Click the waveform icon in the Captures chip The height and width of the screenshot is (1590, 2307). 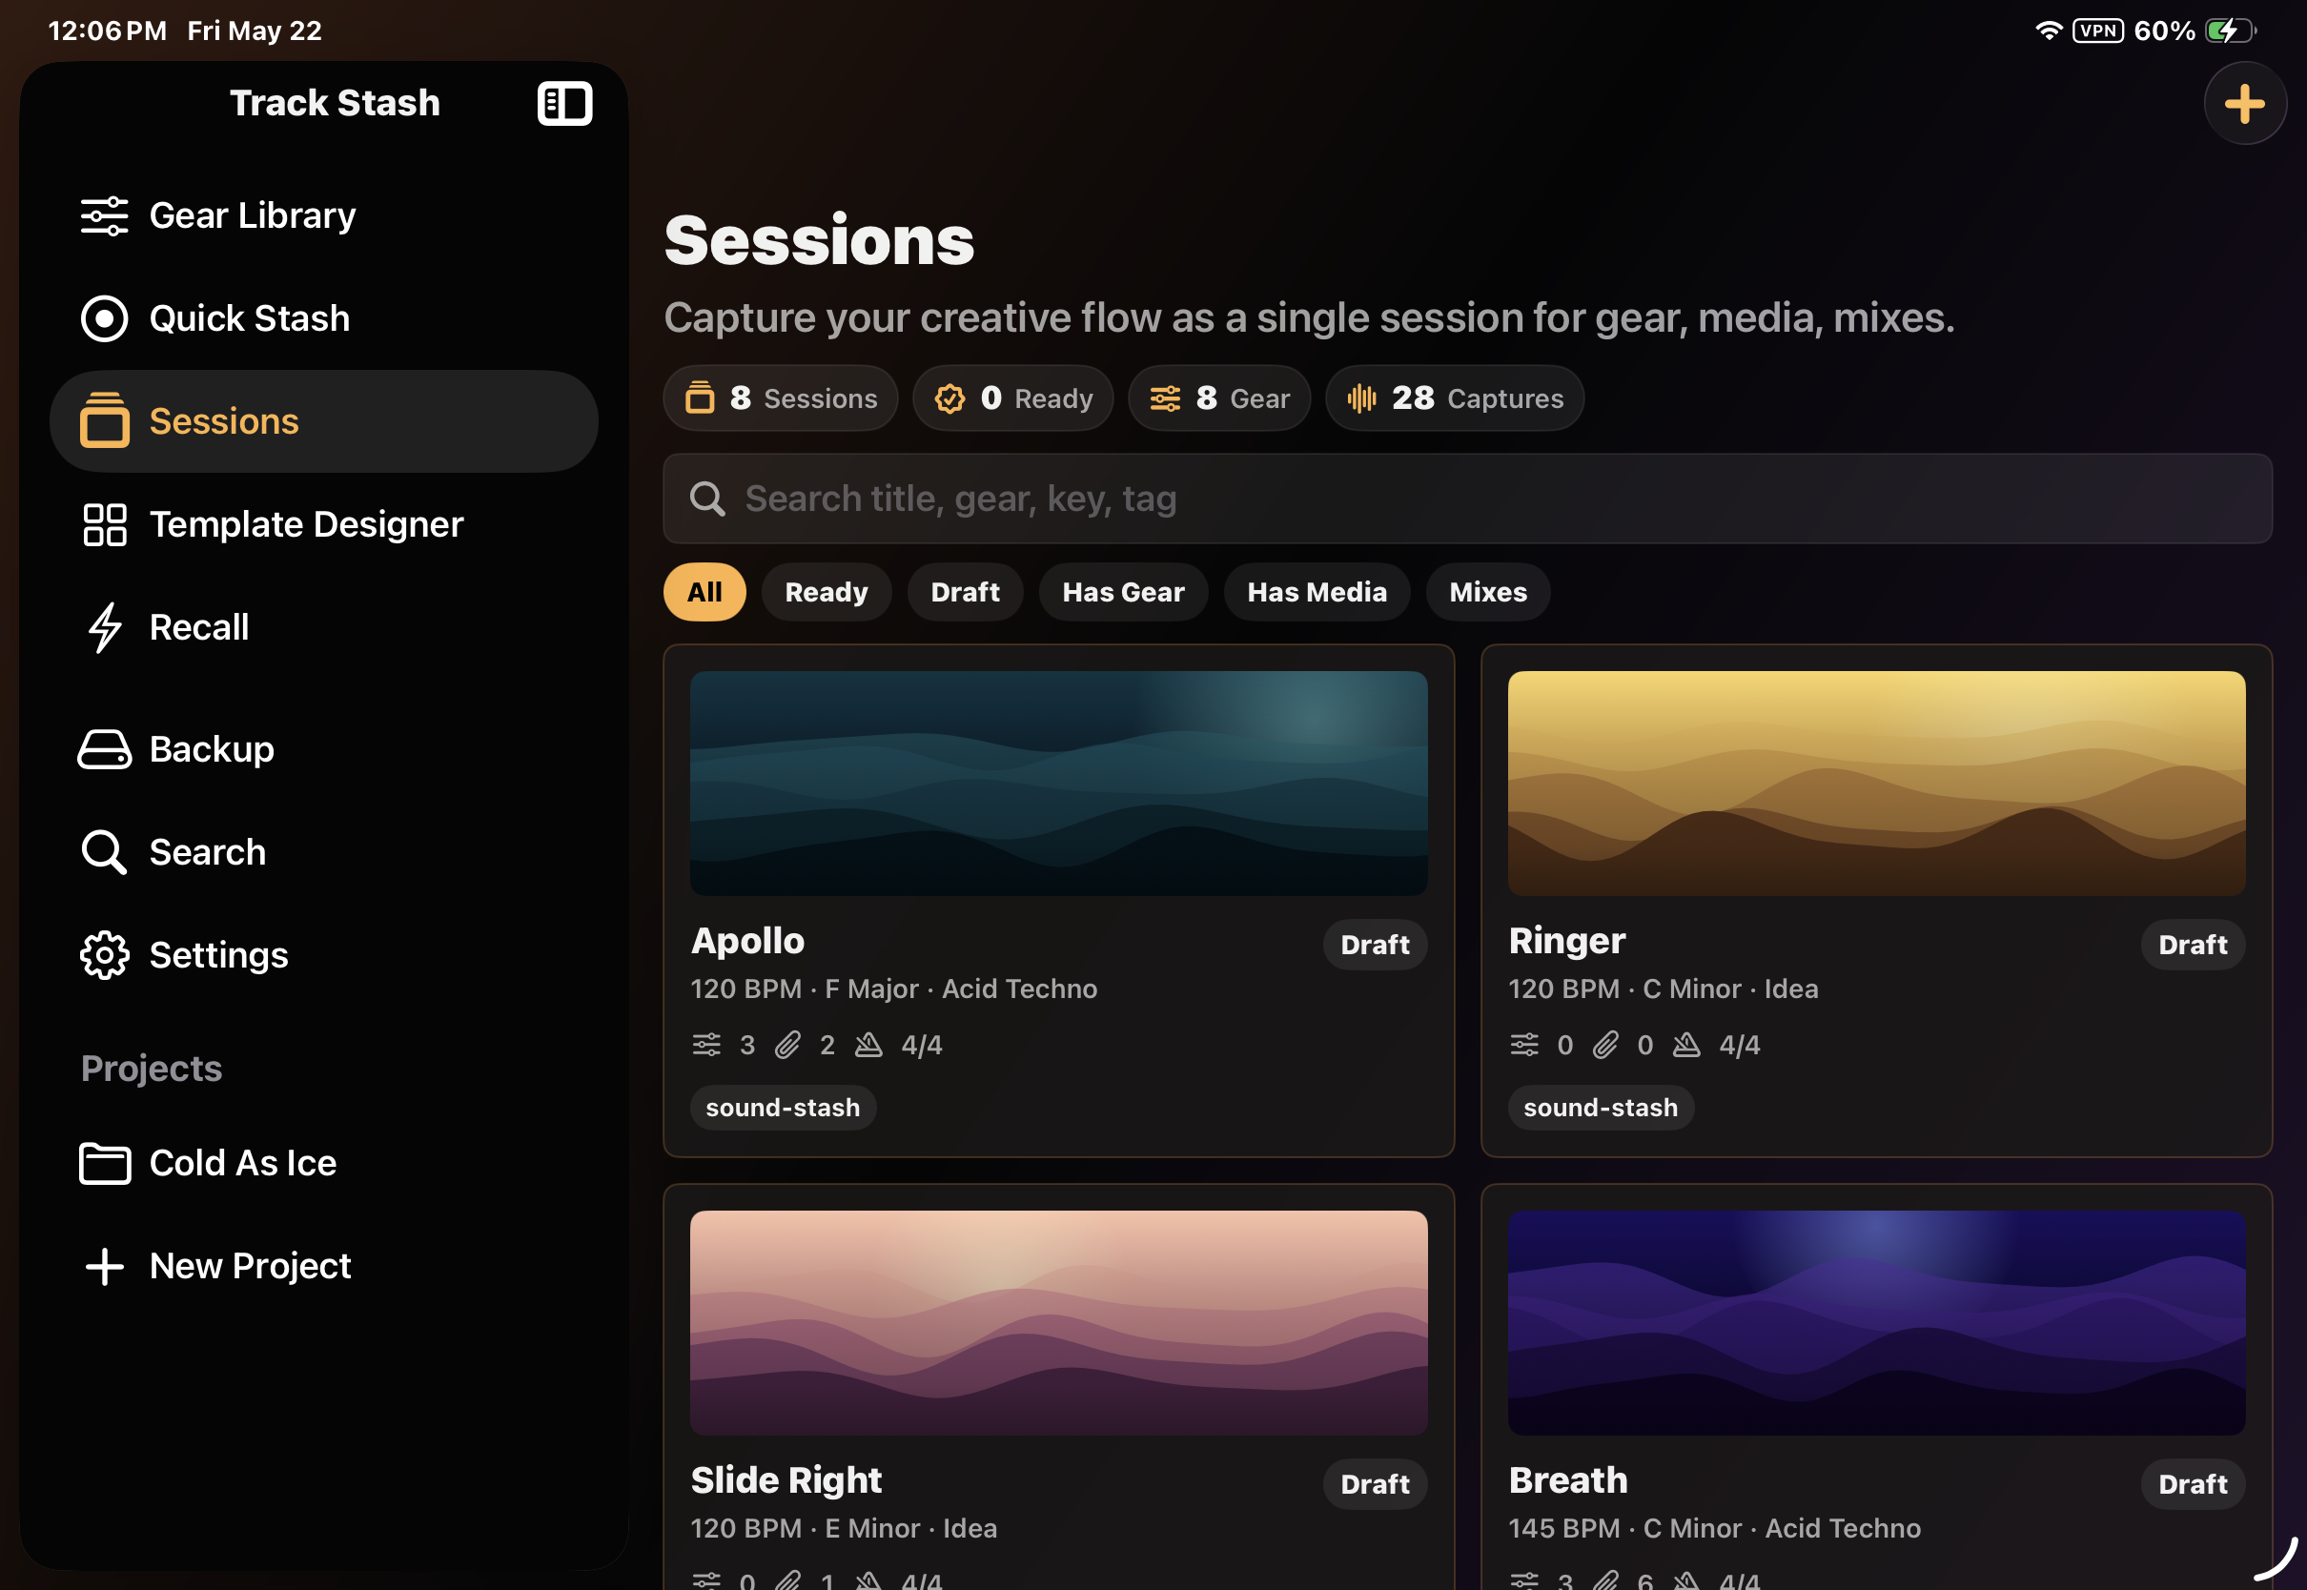tap(1361, 398)
